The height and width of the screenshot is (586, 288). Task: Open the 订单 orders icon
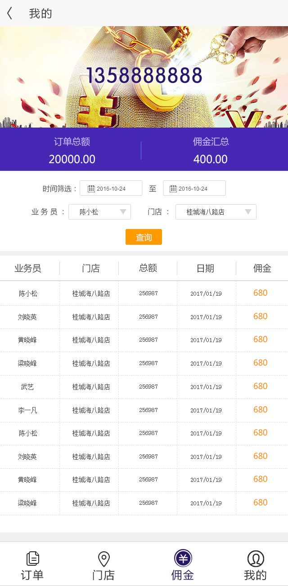32,559
